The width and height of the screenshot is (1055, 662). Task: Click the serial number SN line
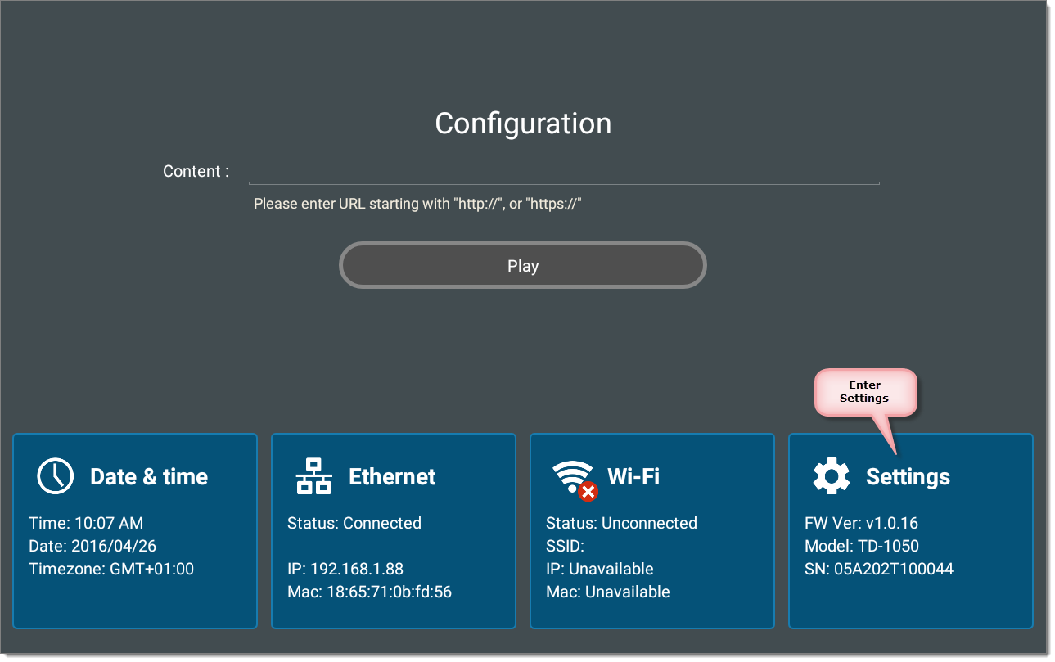click(x=879, y=569)
